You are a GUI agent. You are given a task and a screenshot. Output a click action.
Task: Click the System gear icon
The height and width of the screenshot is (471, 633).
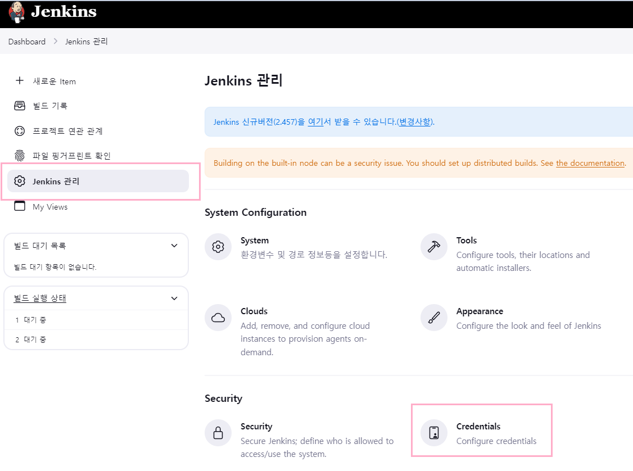pos(218,247)
